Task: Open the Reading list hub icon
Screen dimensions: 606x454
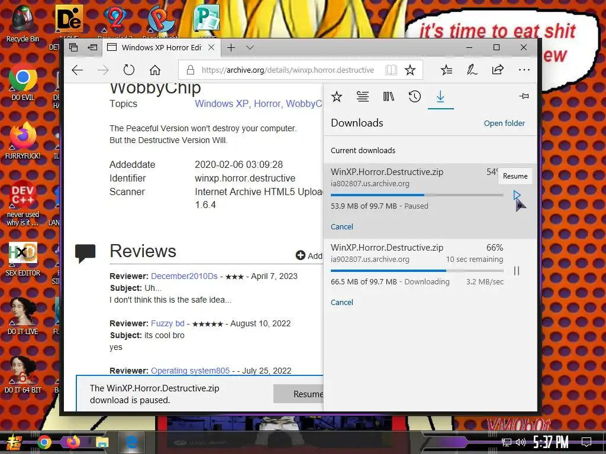Action: [x=363, y=96]
